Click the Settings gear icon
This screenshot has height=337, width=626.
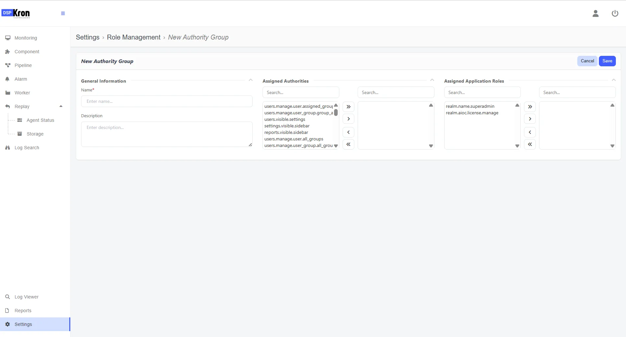[8, 324]
